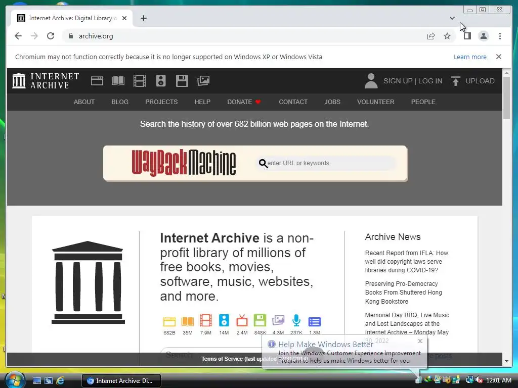The width and height of the screenshot is (518, 388).
Task: Open a new tab with the plus button
Action: [x=143, y=18]
